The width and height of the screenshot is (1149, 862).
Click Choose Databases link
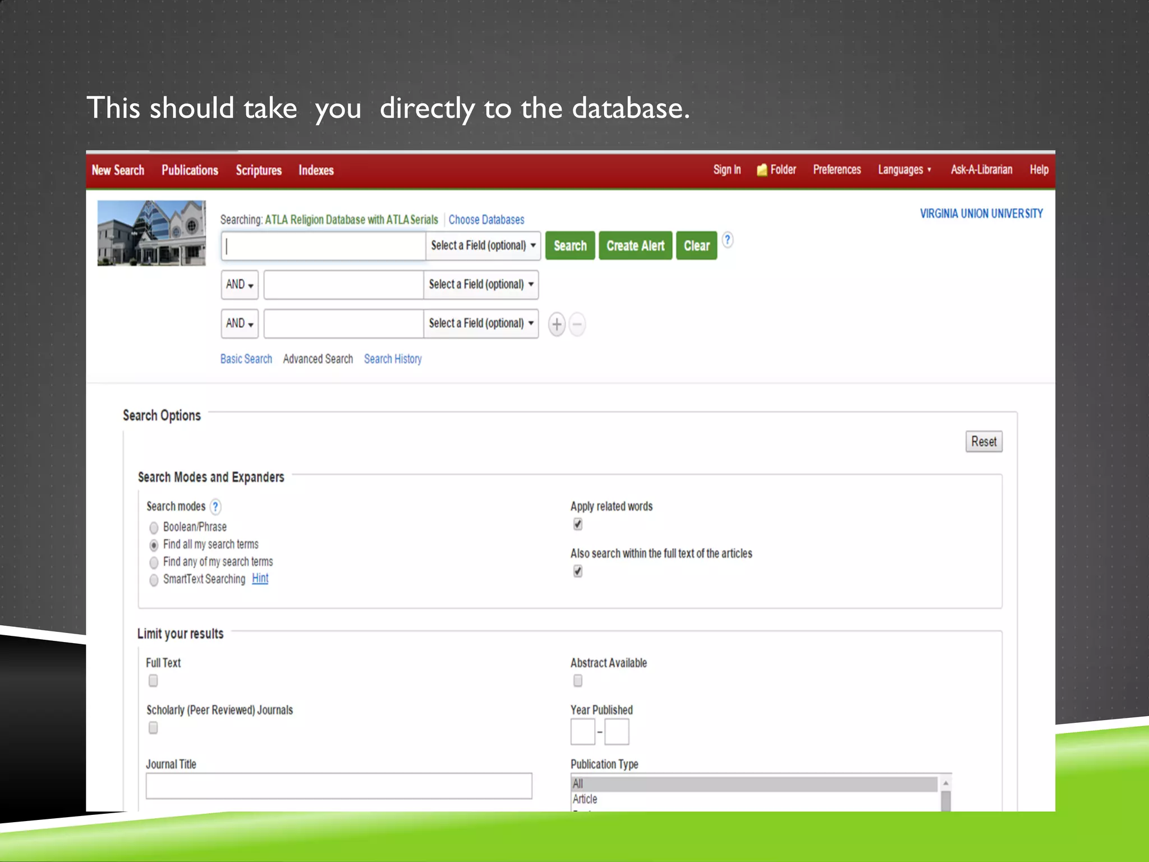[486, 219]
